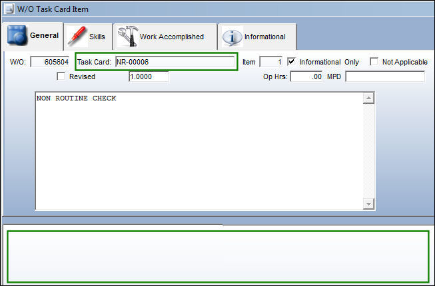435x286 pixels.
Task: Switch to the General tab label
Action: pos(44,35)
